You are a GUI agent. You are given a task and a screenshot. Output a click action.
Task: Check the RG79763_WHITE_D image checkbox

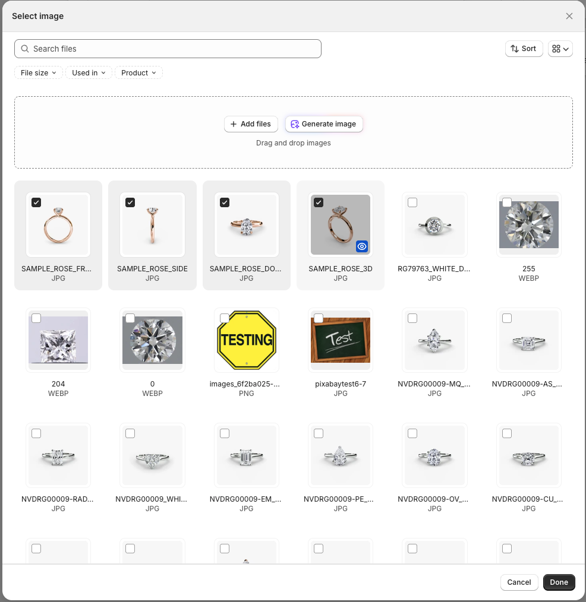pyautogui.click(x=412, y=202)
